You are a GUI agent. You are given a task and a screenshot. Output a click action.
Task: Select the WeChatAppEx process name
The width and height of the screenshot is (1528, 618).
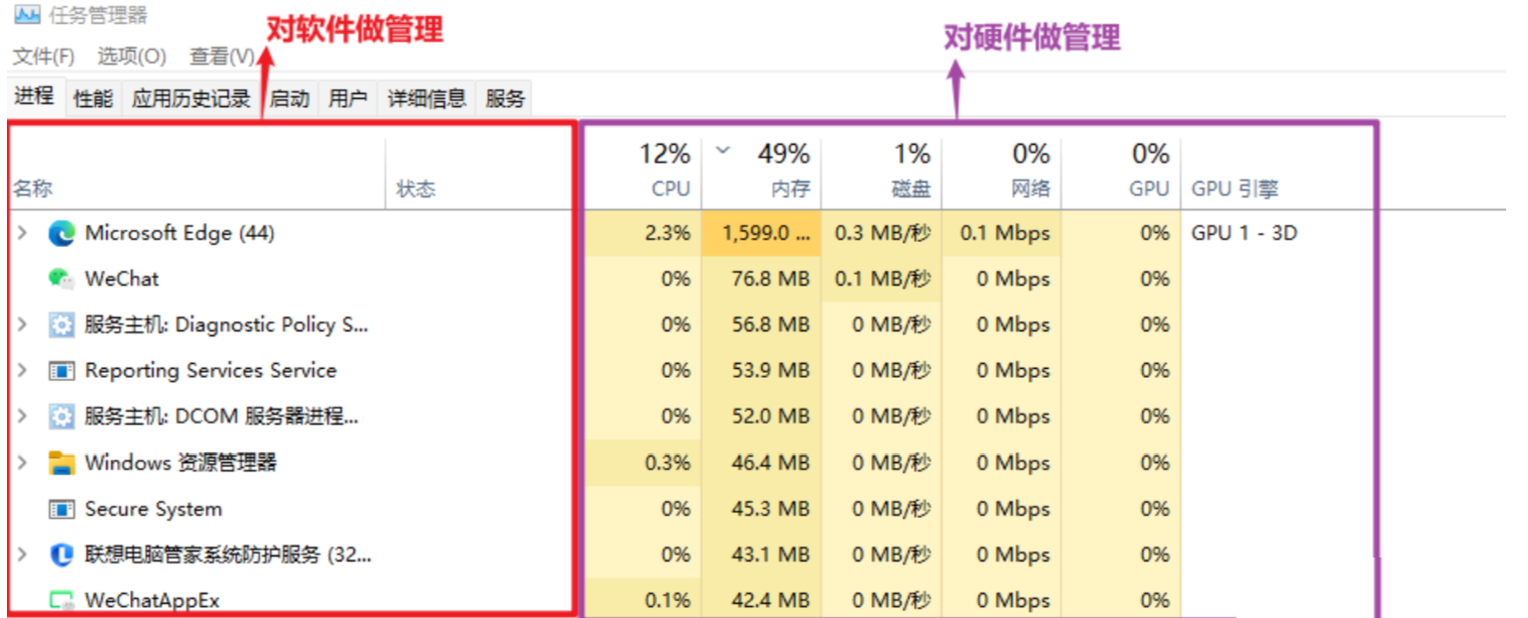point(152,600)
